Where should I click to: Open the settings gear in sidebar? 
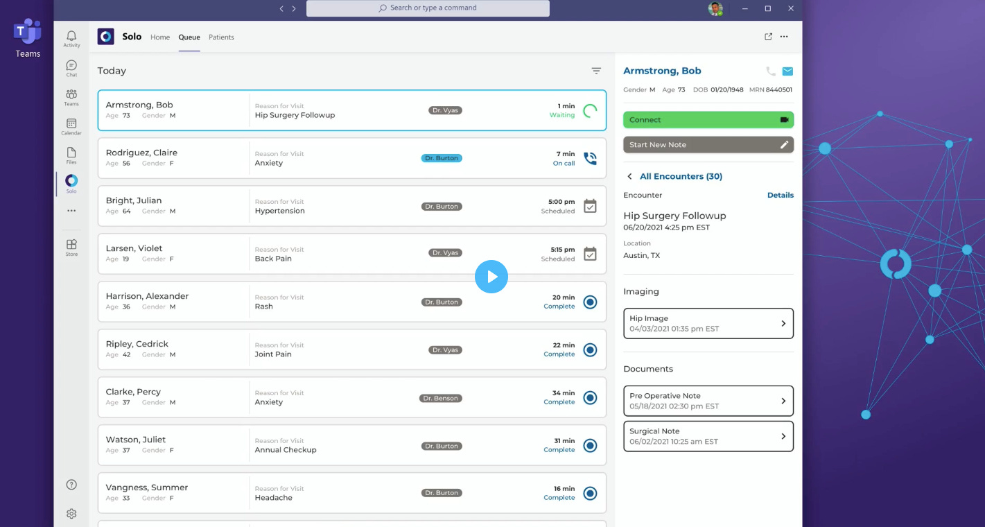[71, 514]
